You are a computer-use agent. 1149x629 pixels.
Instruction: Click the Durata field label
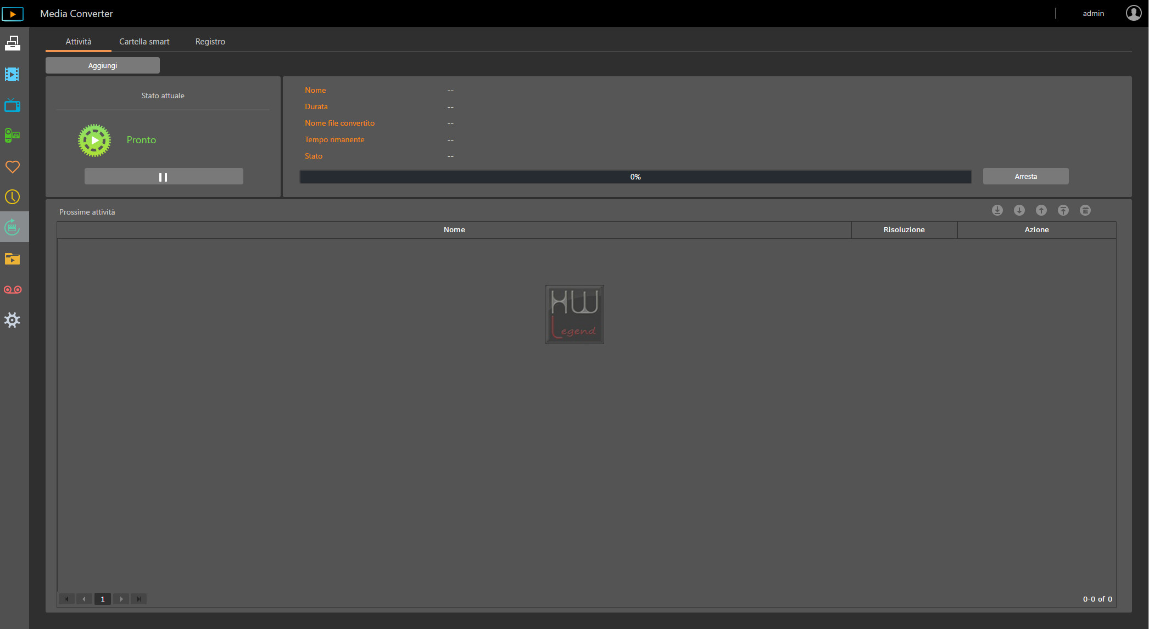(316, 106)
